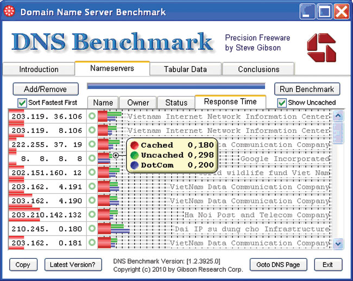Click the status circle icon beside 222.255.37.19
Screen dimensions: 353x281
click(x=92, y=144)
